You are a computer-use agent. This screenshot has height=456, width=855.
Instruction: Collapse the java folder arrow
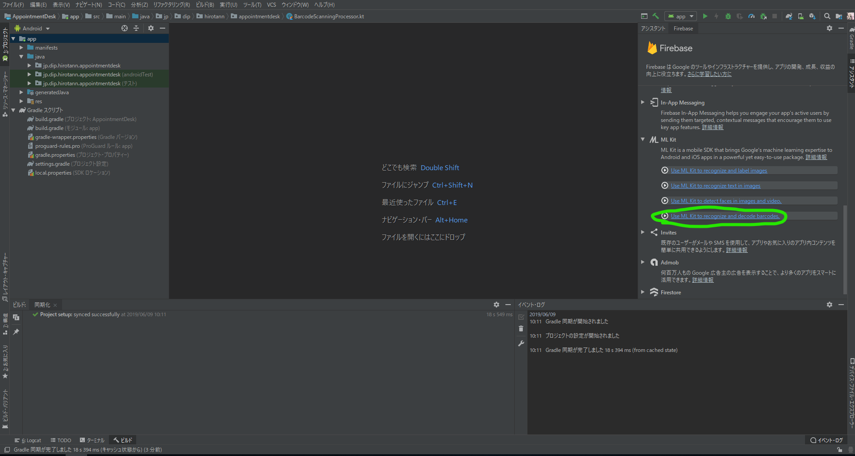21,57
